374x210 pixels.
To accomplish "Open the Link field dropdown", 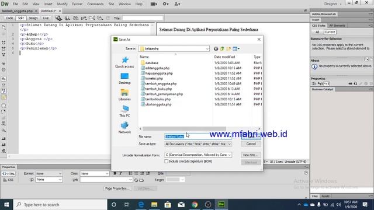I will (x=130, y=180).
